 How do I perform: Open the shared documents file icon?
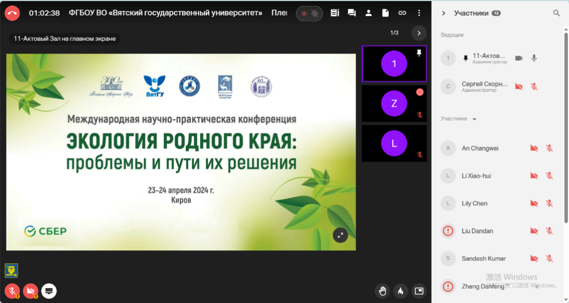pyautogui.click(x=385, y=13)
